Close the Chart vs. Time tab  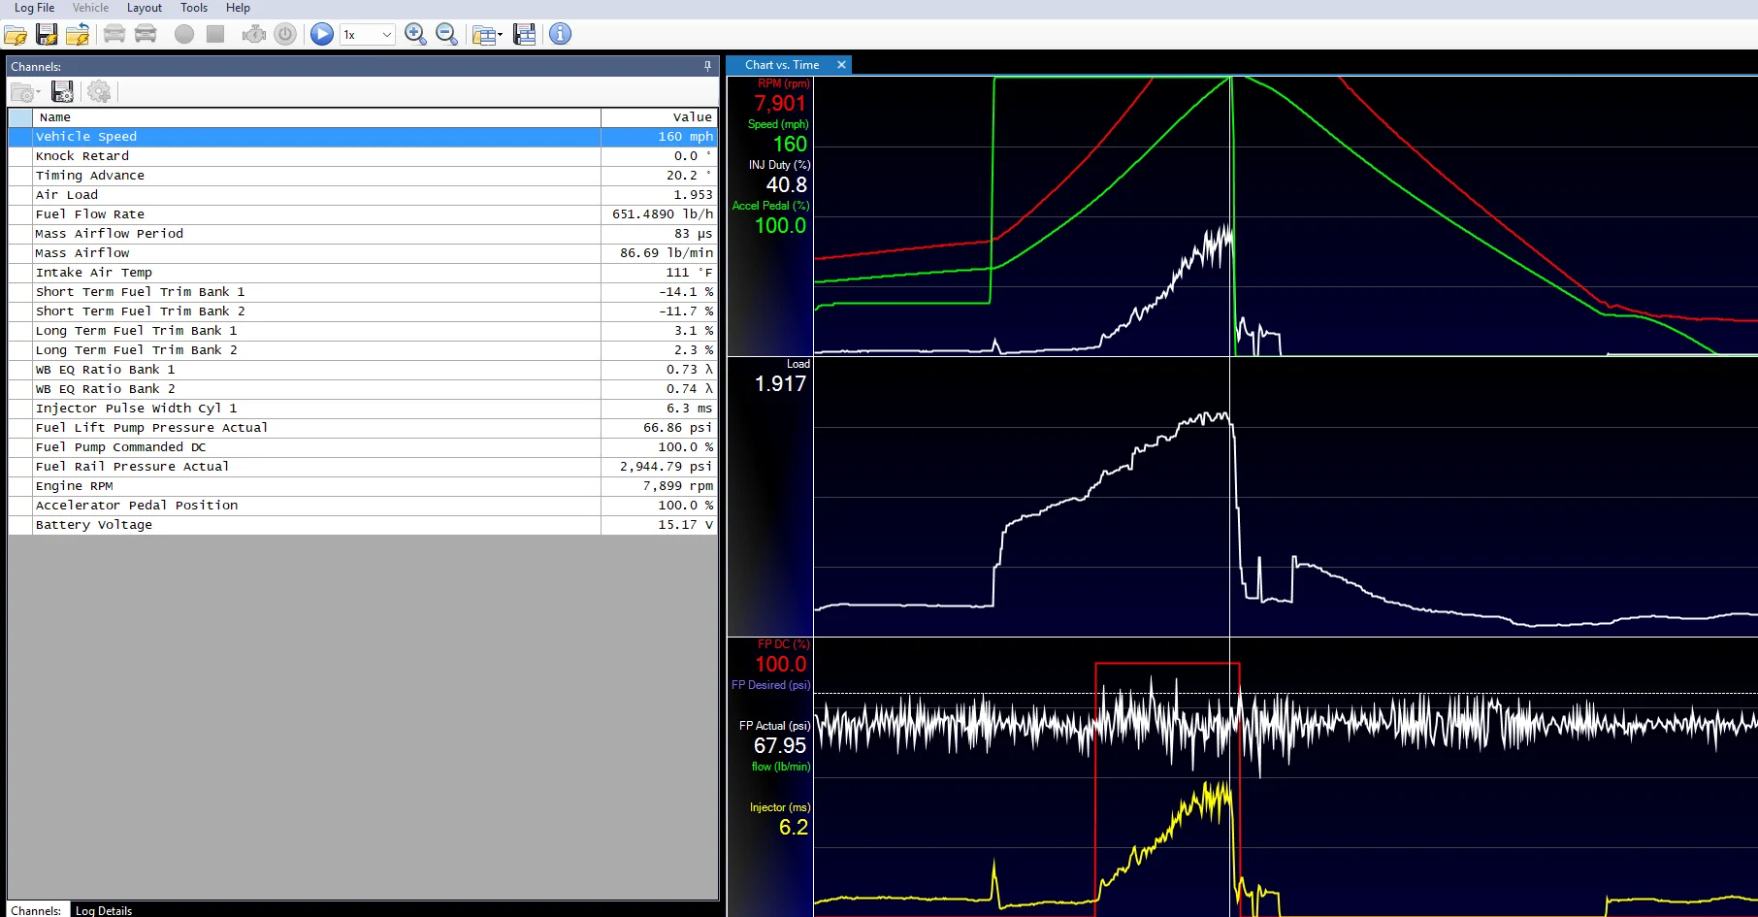pos(841,65)
